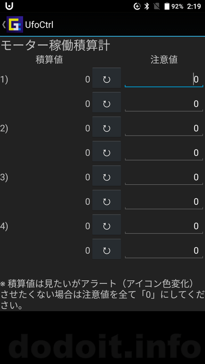Tap the UfoCtrl app icon

pos(15,25)
